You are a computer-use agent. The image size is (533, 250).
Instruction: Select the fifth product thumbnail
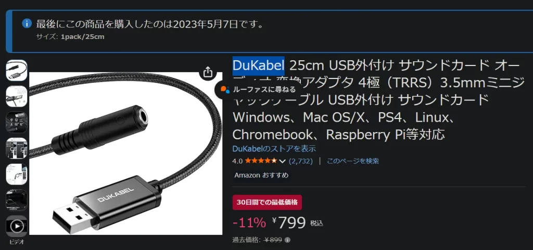tap(17, 174)
